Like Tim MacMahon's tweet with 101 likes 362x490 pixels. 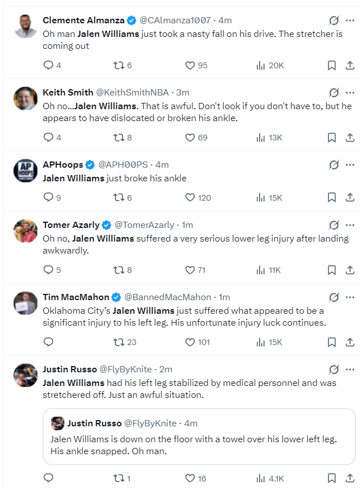point(198,342)
